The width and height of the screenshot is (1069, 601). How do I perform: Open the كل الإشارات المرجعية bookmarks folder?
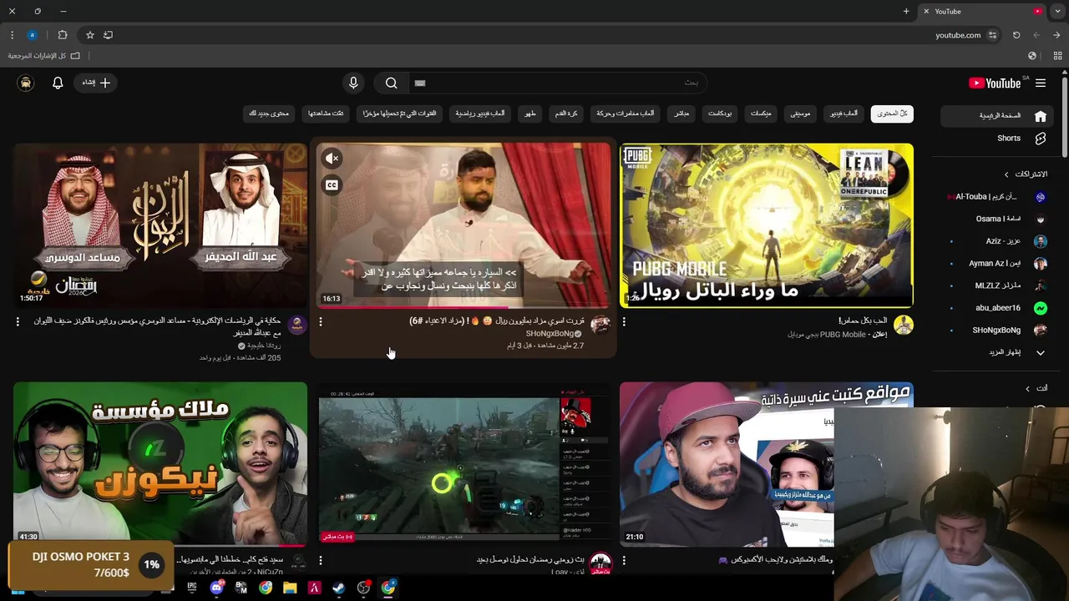[44, 56]
